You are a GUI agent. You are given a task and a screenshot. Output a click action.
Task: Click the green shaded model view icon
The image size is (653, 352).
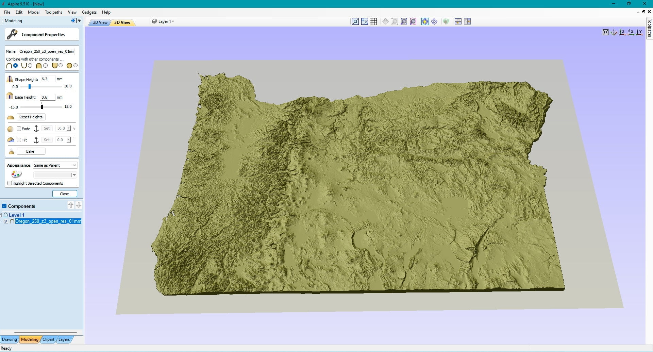[x=446, y=21]
